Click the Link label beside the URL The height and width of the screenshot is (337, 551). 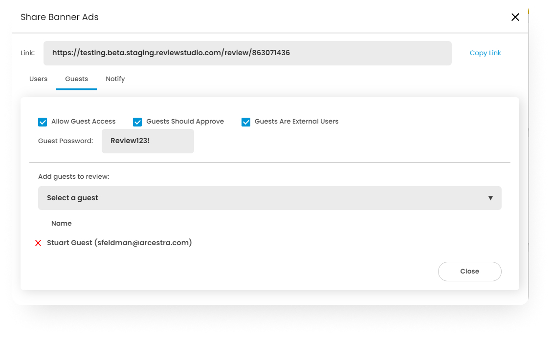pyautogui.click(x=28, y=53)
